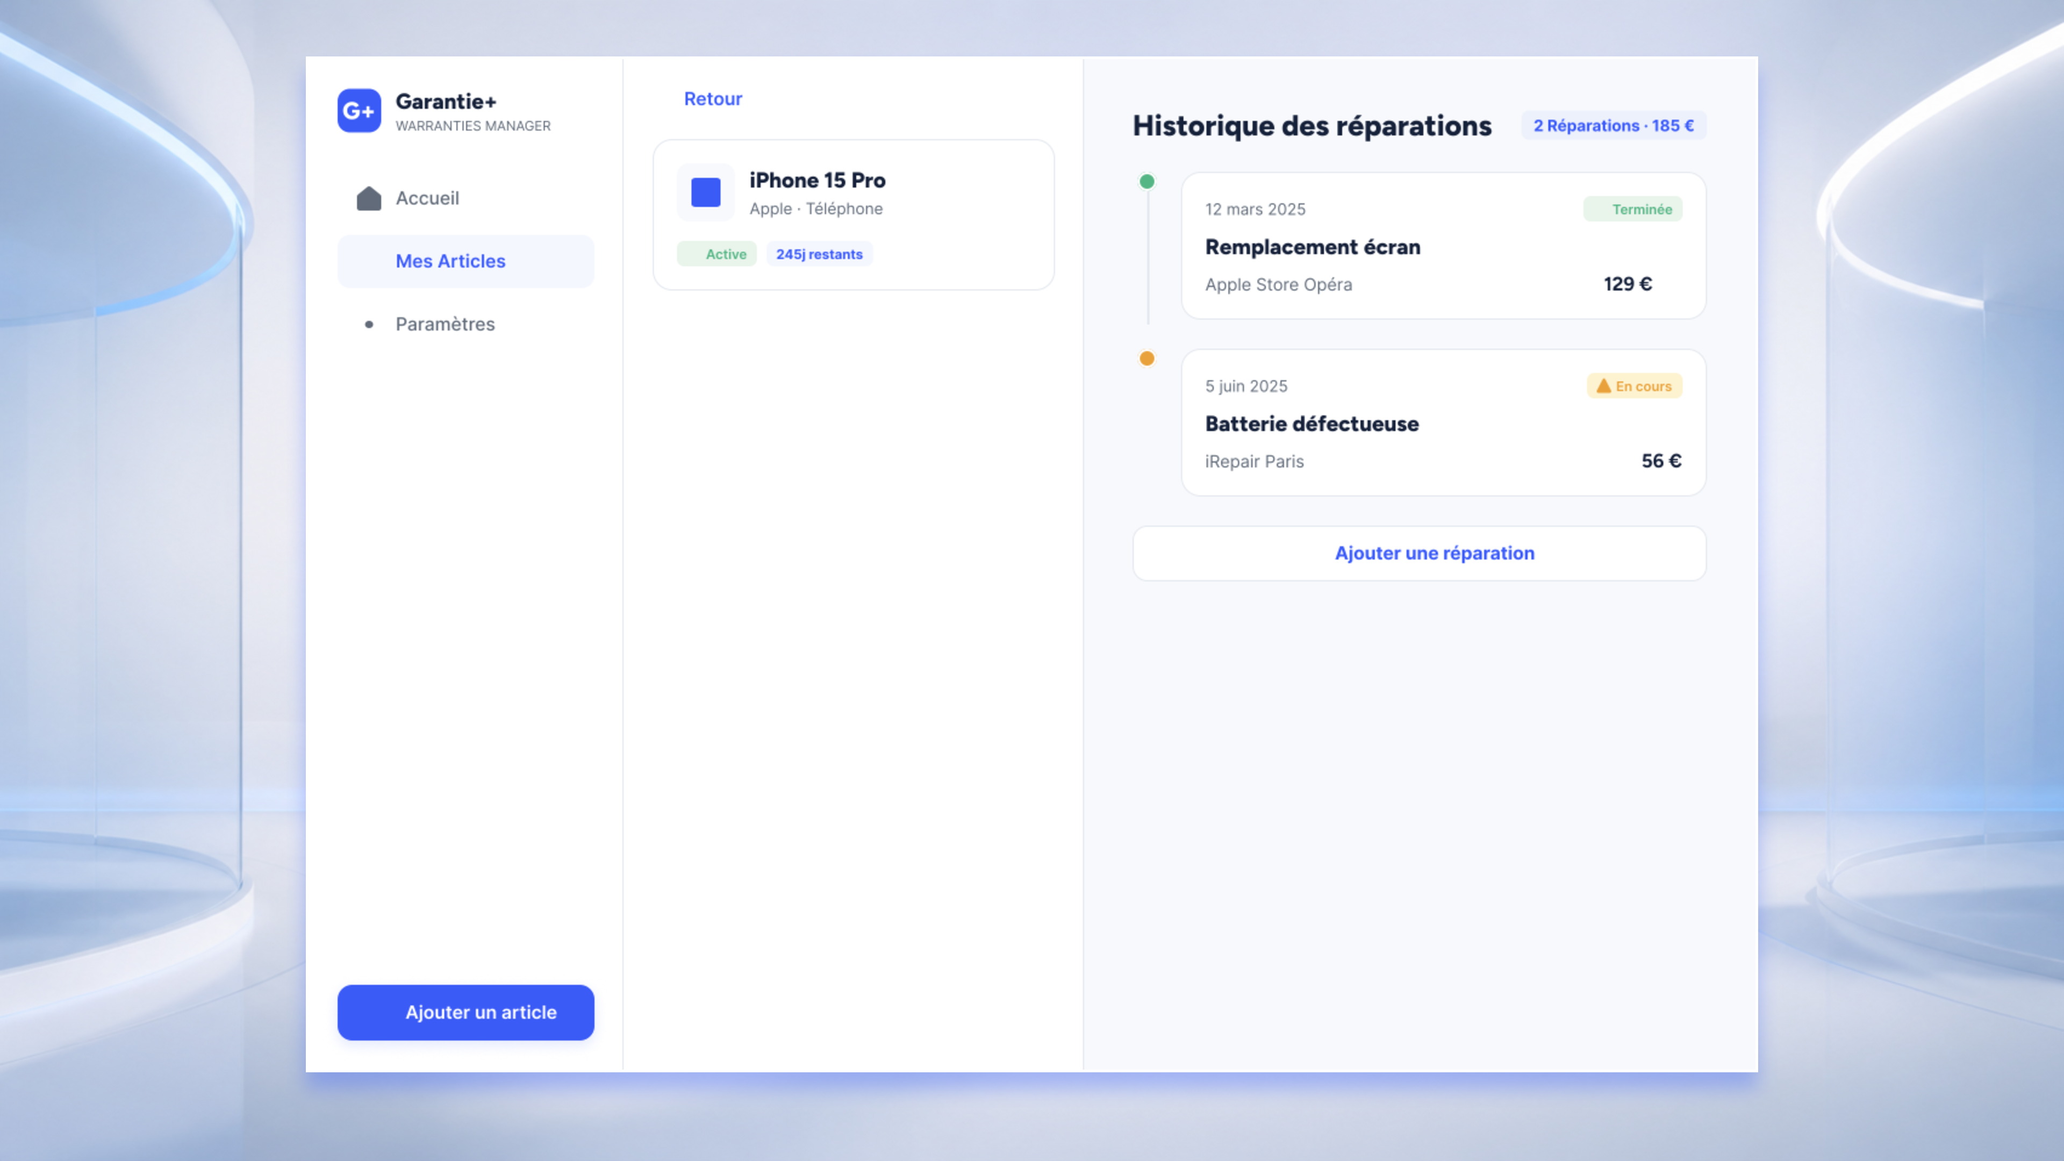Click the warning triangle in the En cours badge

1603,386
